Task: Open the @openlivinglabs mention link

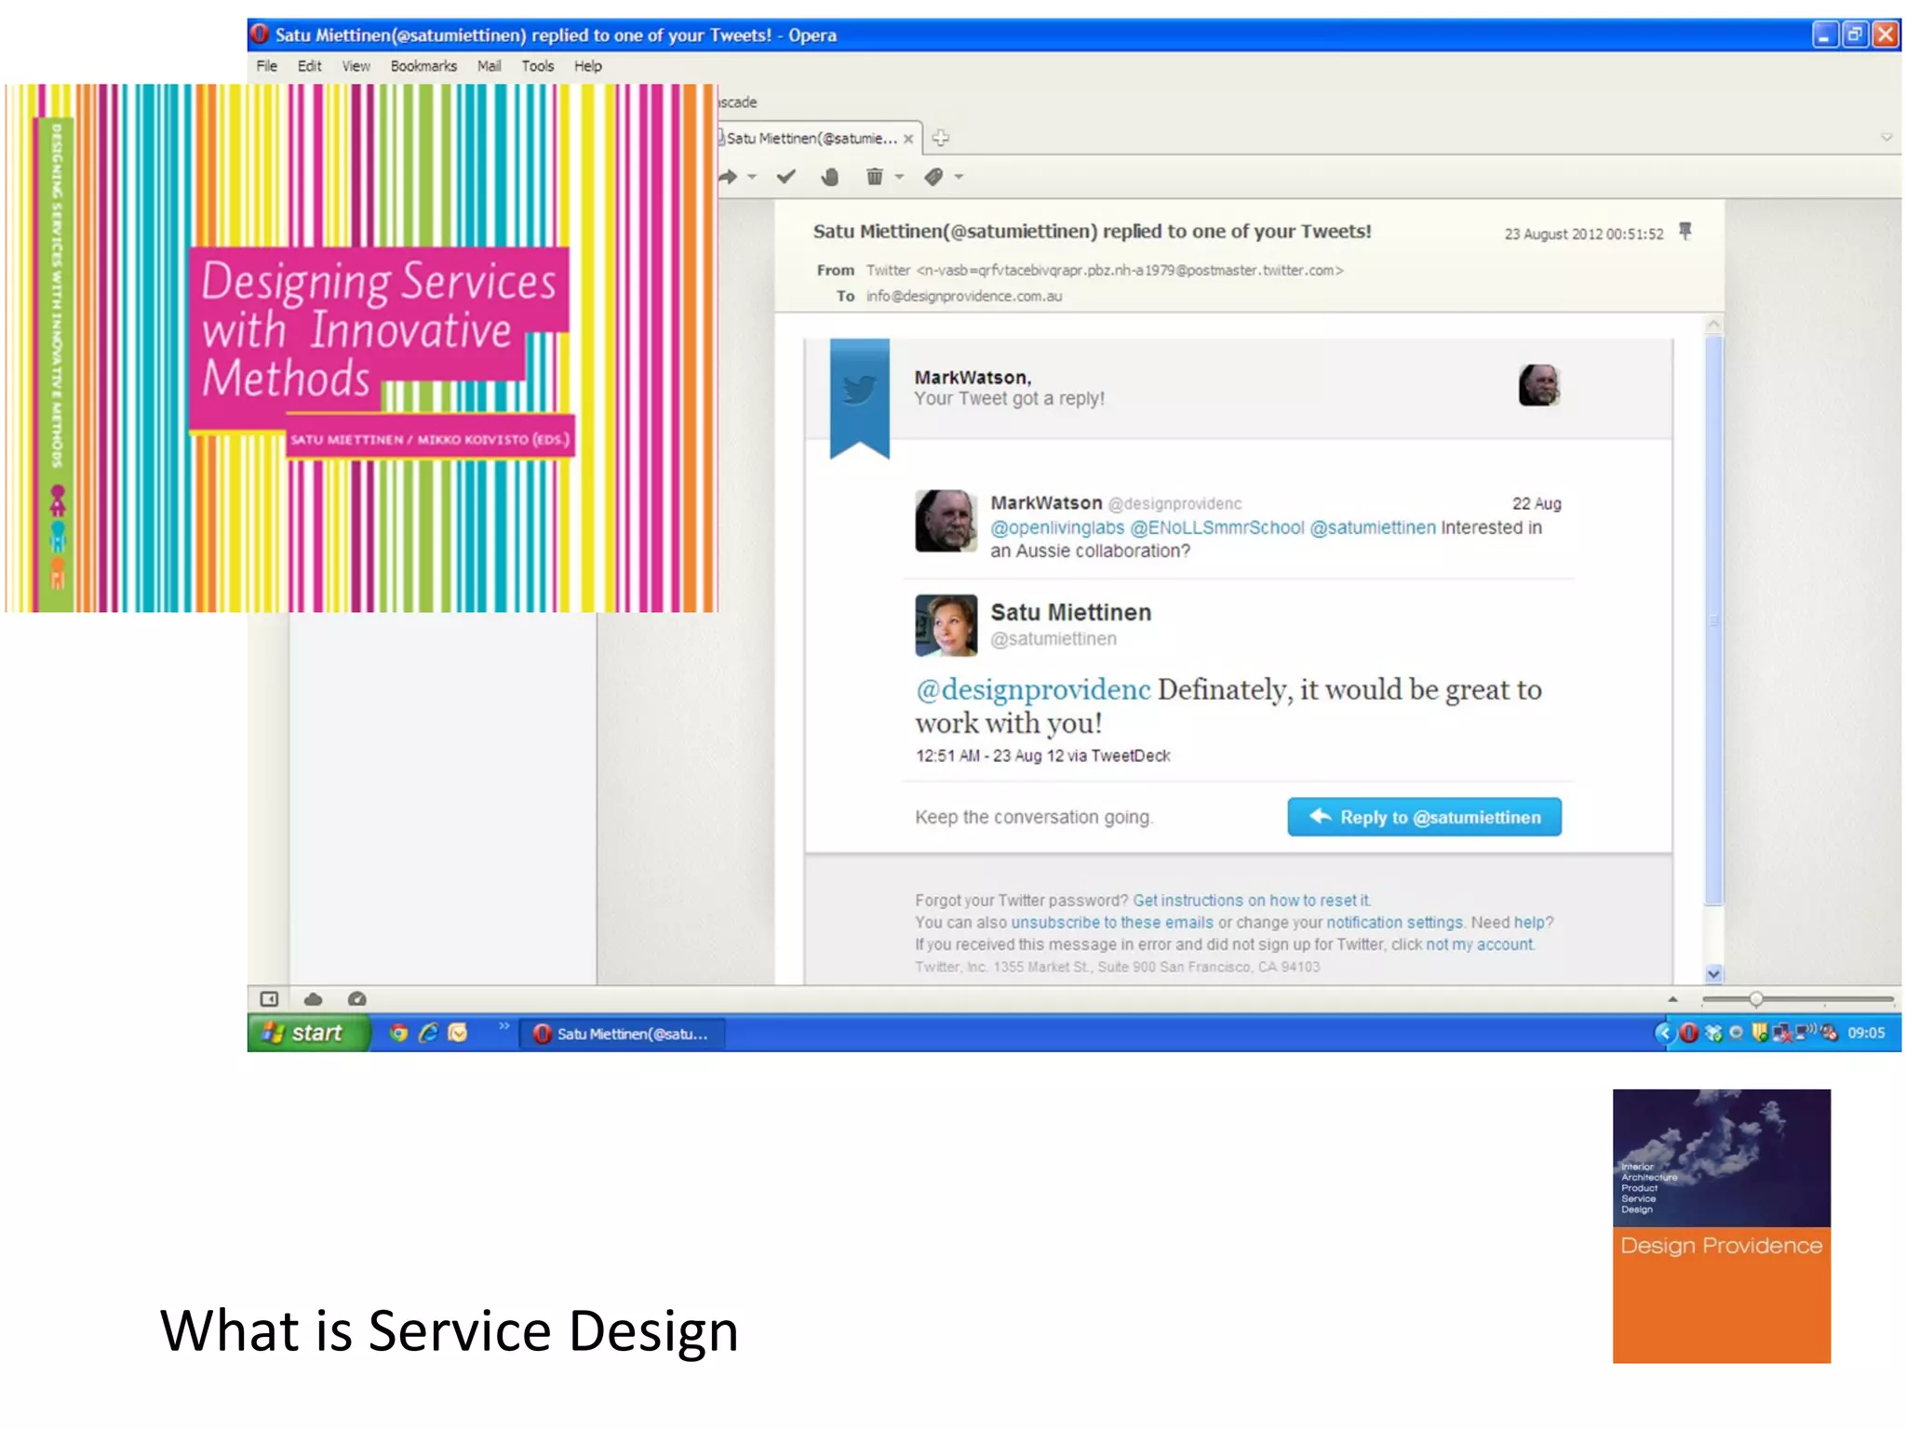Action: click(x=1056, y=528)
